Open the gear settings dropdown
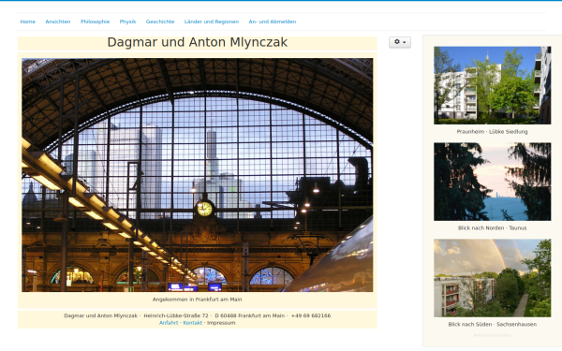This screenshot has height=351, width=562. click(x=400, y=42)
